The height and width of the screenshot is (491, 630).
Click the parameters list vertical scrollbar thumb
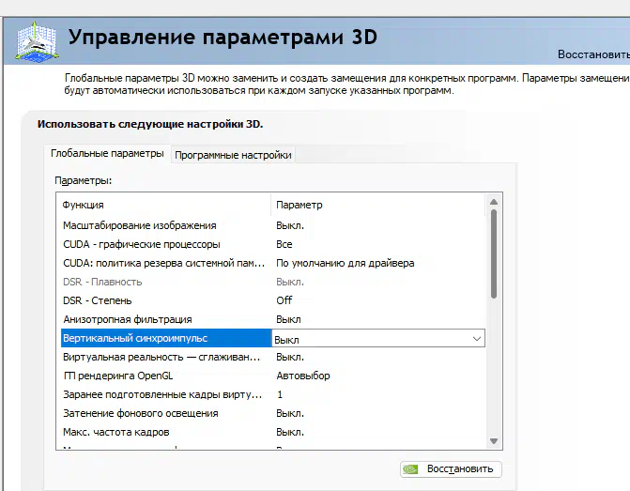pyautogui.click(x=494, y=252)
